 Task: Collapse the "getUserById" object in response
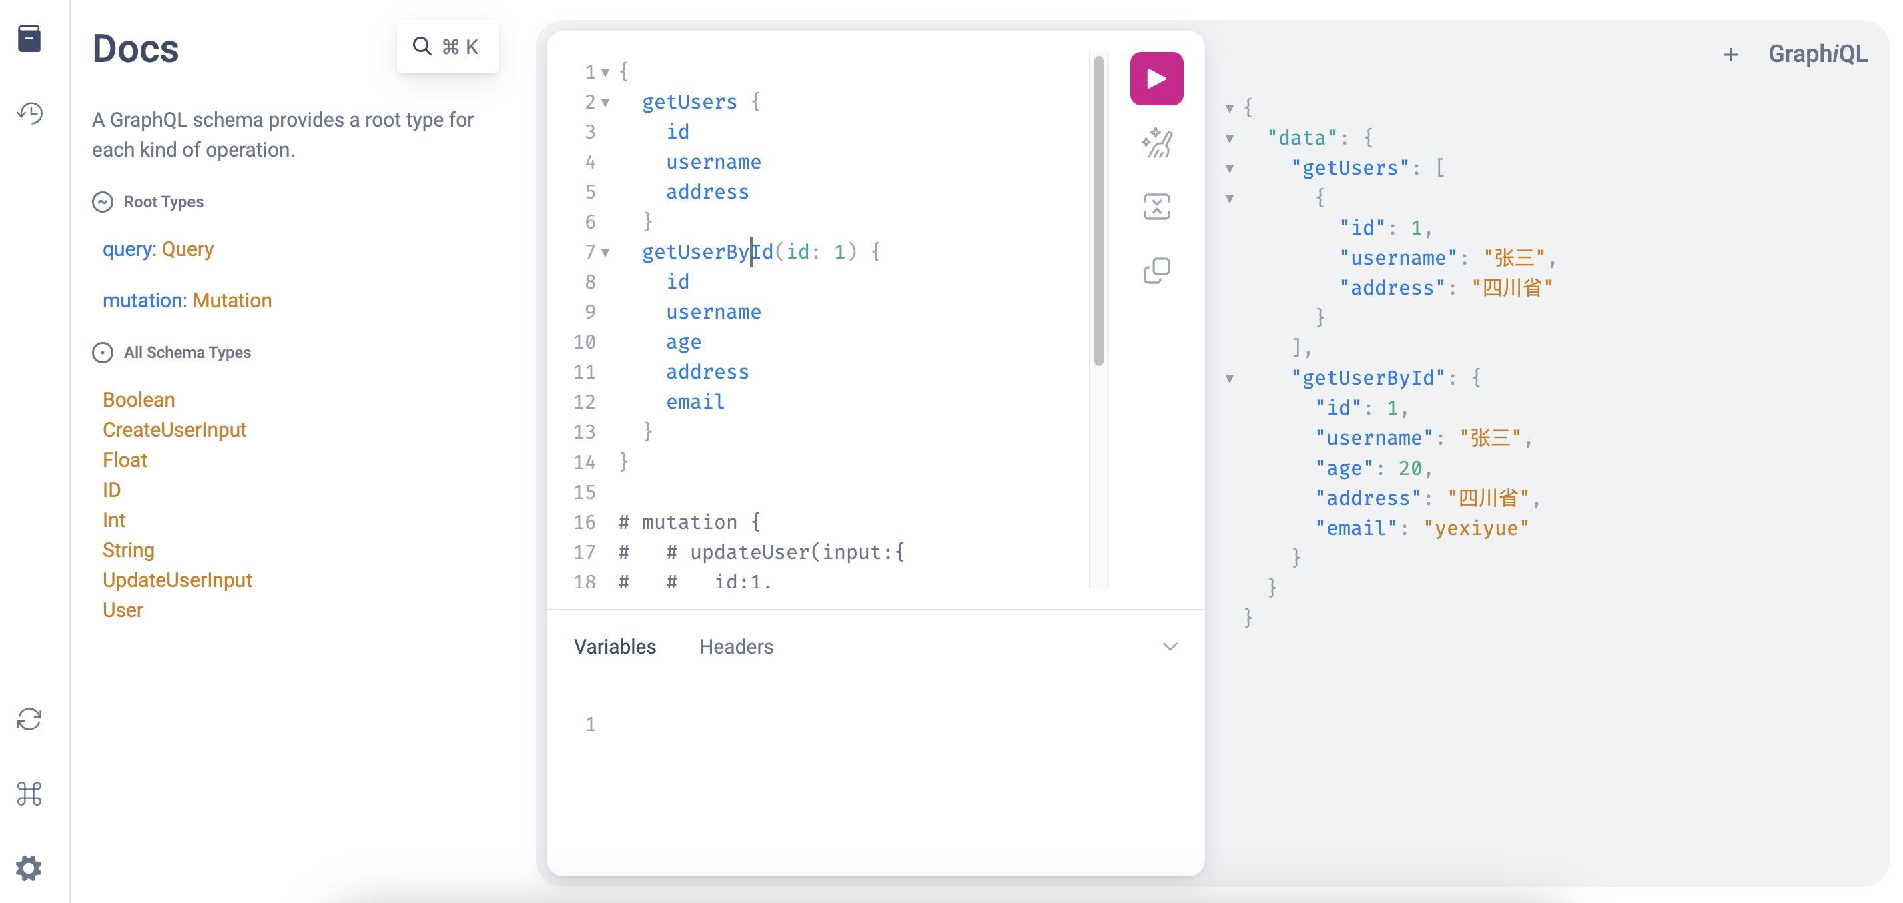pos(1229,379)
